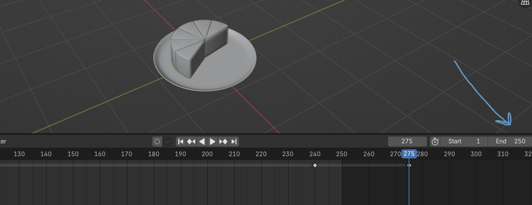Viewport: 532px width, 205px height.
Task: Jump to the previous keyframe
Action: point(191,141)
